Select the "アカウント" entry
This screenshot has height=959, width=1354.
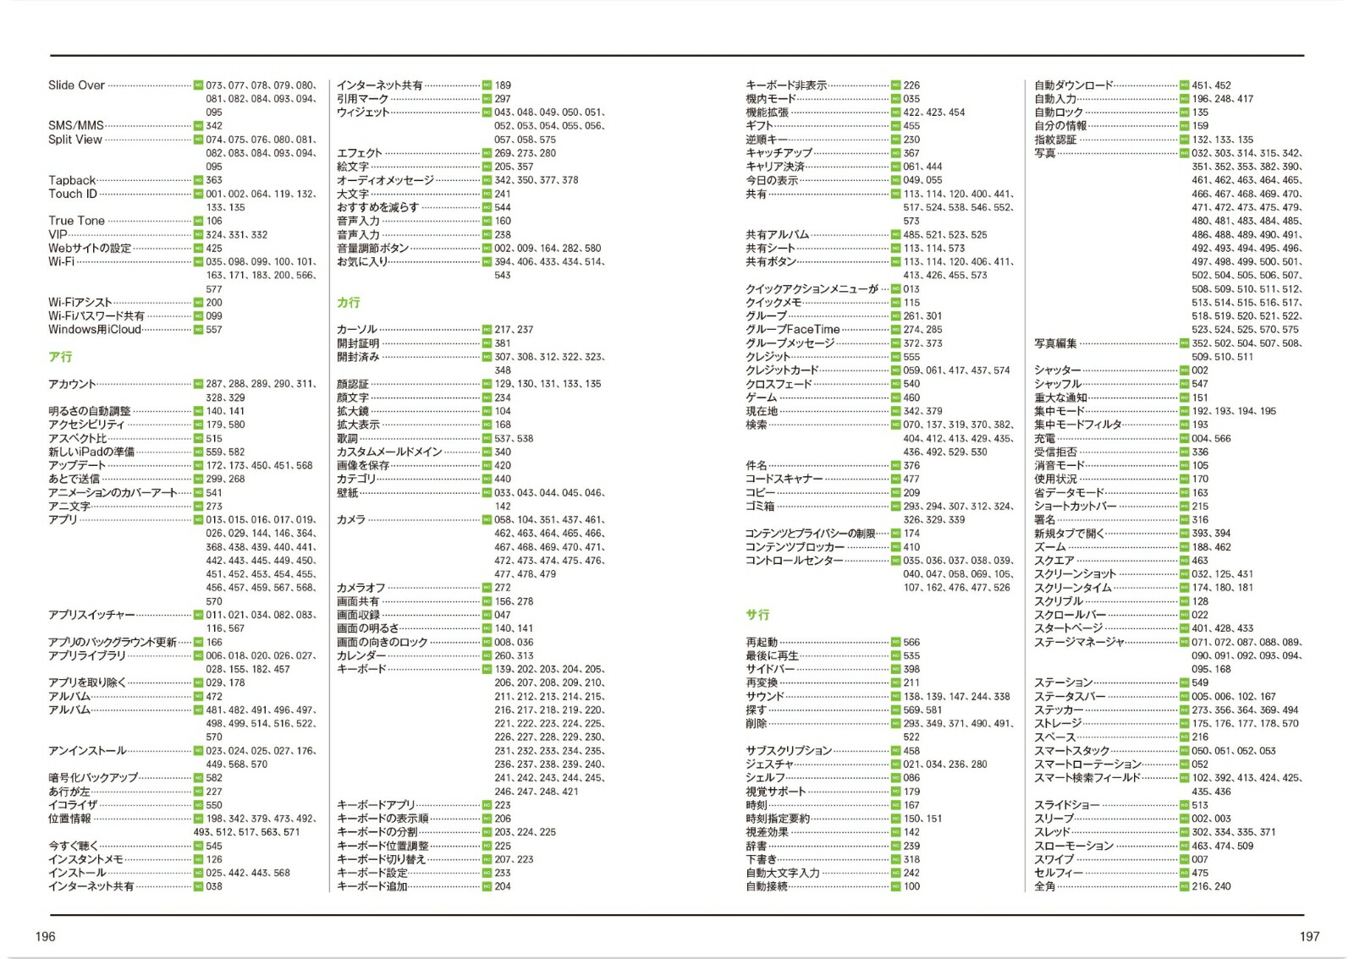point(72,384)
